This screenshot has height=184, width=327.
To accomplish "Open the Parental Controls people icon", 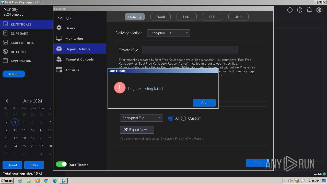I will coord(59,59).
